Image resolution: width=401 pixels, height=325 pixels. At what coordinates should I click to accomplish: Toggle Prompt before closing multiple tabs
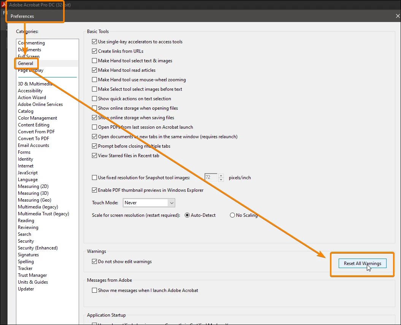pyautogui.click(x=94, y=146)
